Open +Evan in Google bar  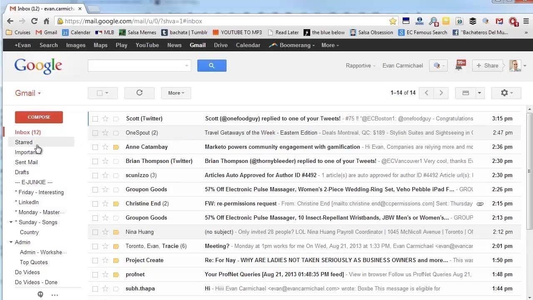(22, 45)
